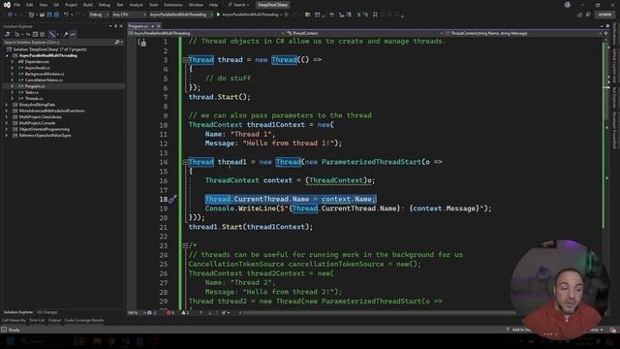
Task: Collapse the AsyncParallelAndMultiThreading project node
Action: pyautogui.click(x=7, y=56)
